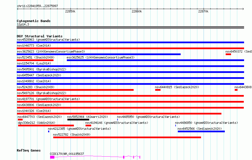Viewport: 252px width, 160px height.
Task: Select nsv5852964 (Almarri2020) label
Action: click(87, 117)
